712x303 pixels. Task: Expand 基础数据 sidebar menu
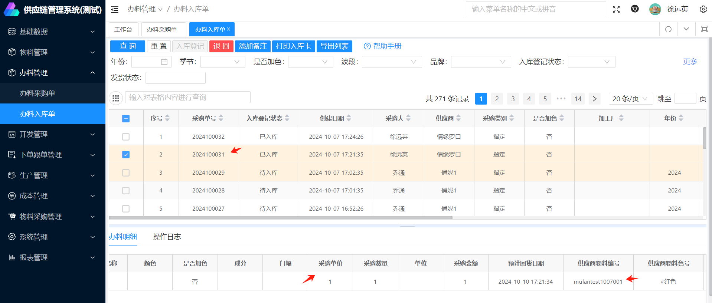52,32
